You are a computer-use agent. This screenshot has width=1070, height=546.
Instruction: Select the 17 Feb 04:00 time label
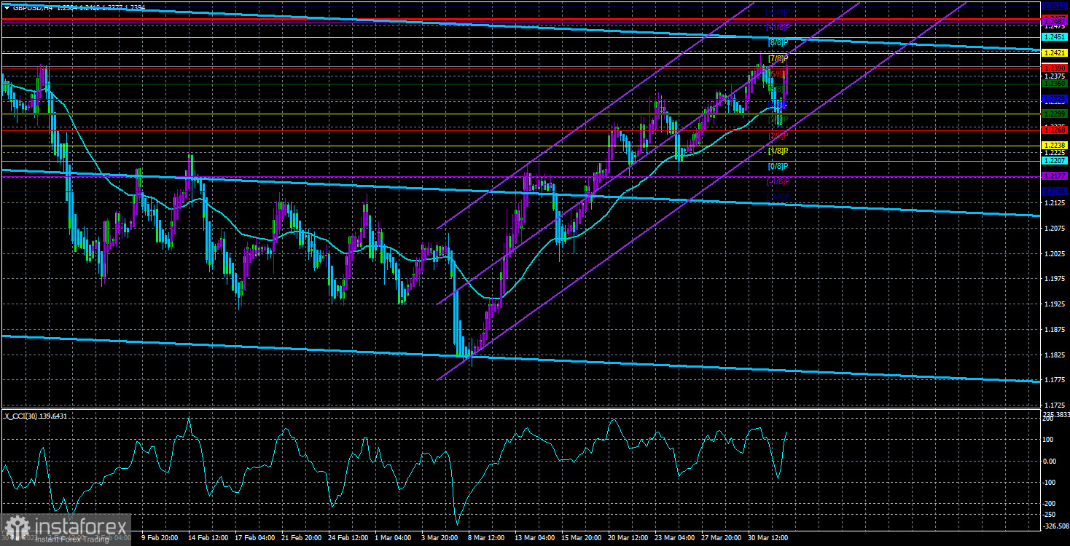pyautogui.click(x=255, y=539)
